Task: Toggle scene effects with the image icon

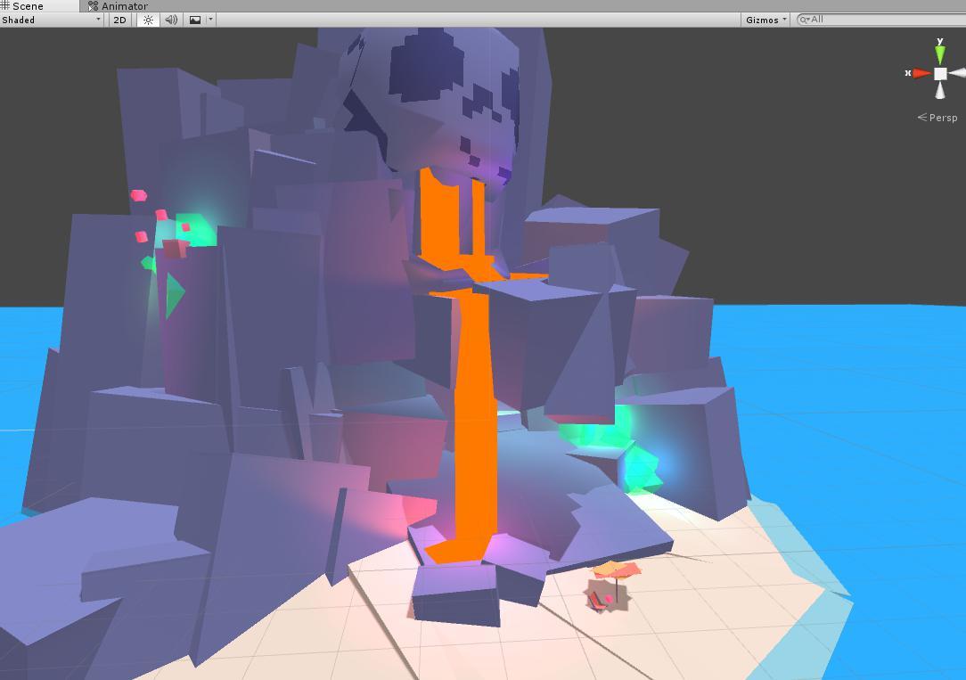Action: tap(196, 20)
